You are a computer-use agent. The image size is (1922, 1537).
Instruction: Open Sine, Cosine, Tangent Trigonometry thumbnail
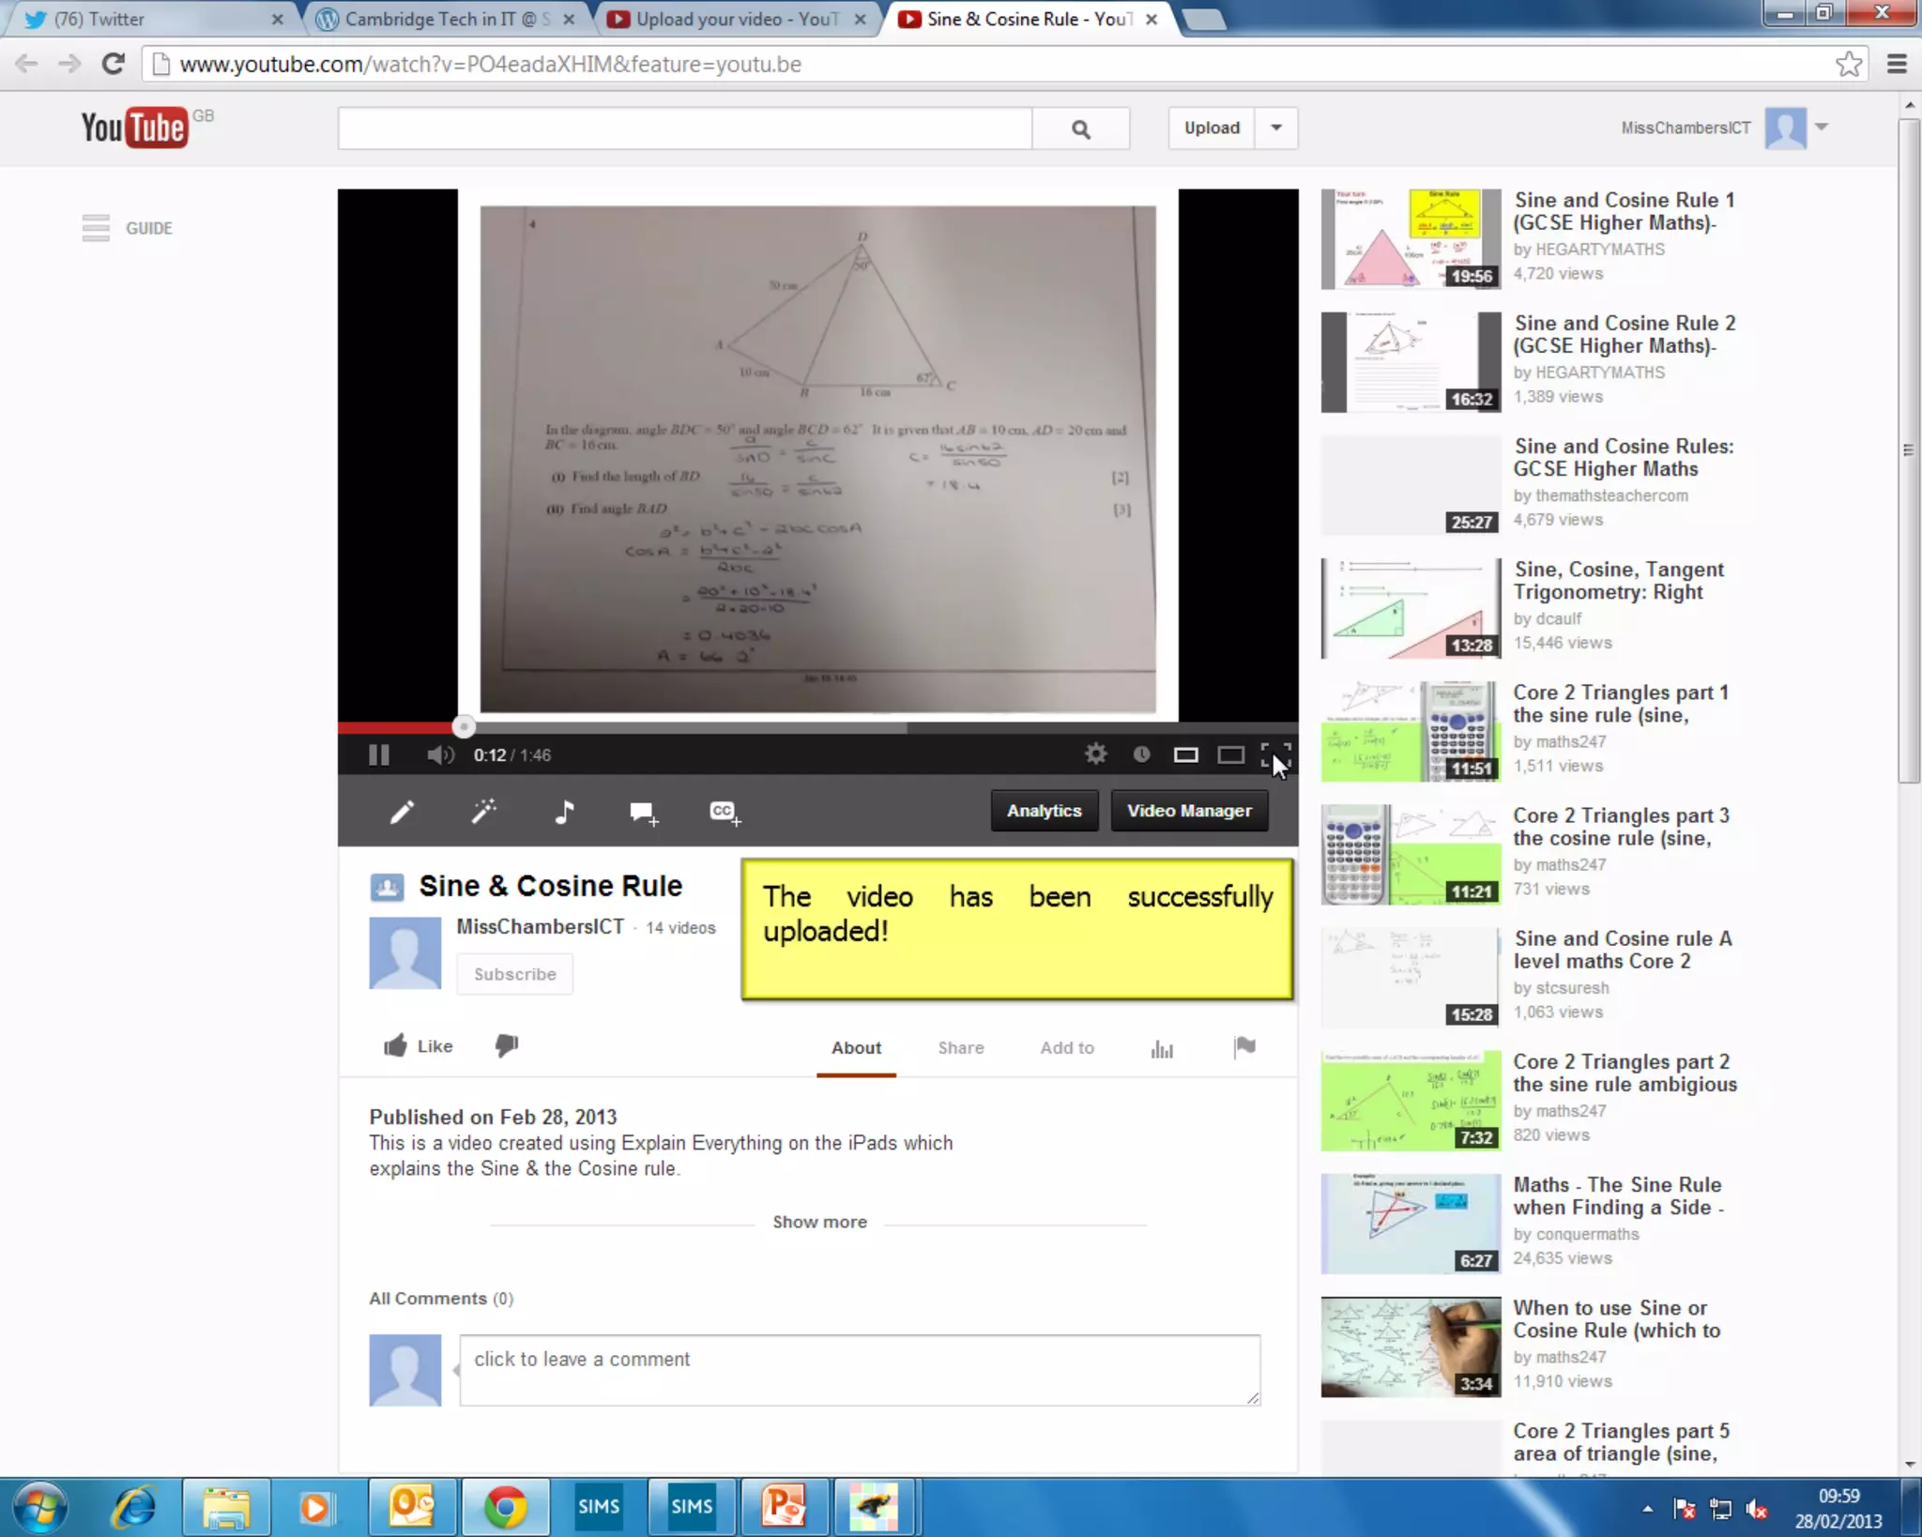pyautogui.click(x=1411, y=608)
